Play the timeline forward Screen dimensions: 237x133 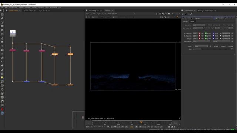coord(137,127)
